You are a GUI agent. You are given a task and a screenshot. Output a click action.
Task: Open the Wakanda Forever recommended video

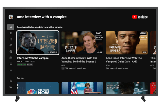tap(126, 88)
